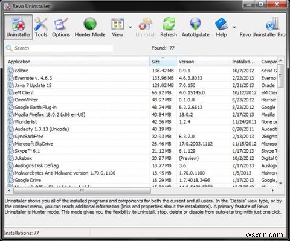290x241 pixels.
Task: Click scroll down arrow of vertical scrollbar
Action: (280, 183)
